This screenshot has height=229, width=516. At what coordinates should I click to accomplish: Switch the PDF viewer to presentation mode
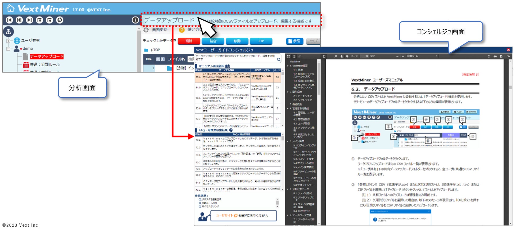(x=489, y=56)
